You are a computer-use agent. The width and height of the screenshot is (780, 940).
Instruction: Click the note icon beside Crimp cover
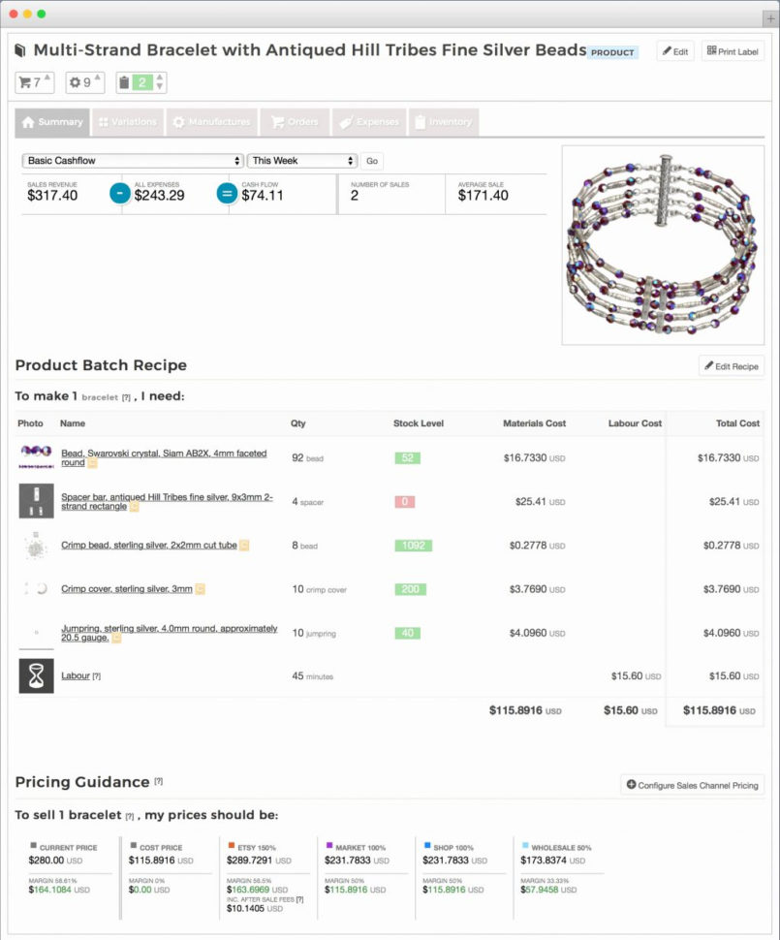pos(199,589)
